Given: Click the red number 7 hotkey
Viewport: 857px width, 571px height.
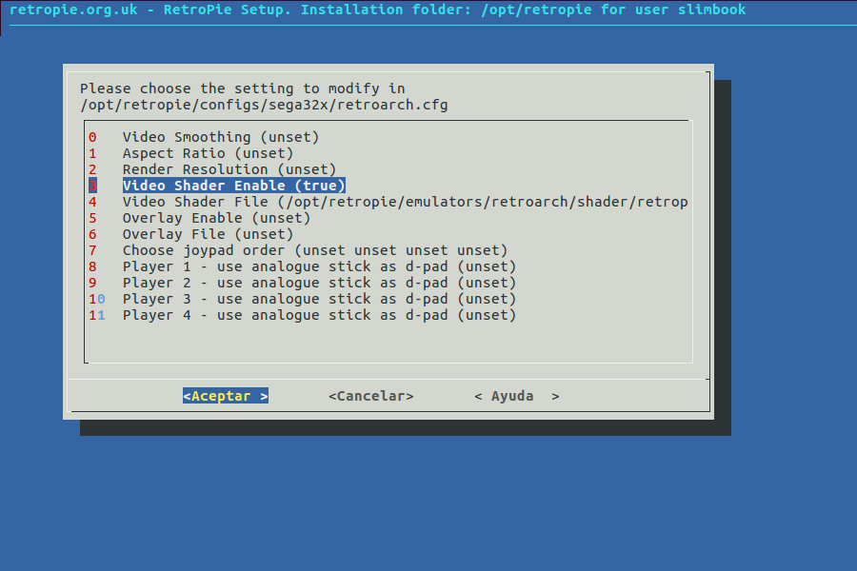Looking at the screenshot, I should pyautogui.click(x=92, y=250).
